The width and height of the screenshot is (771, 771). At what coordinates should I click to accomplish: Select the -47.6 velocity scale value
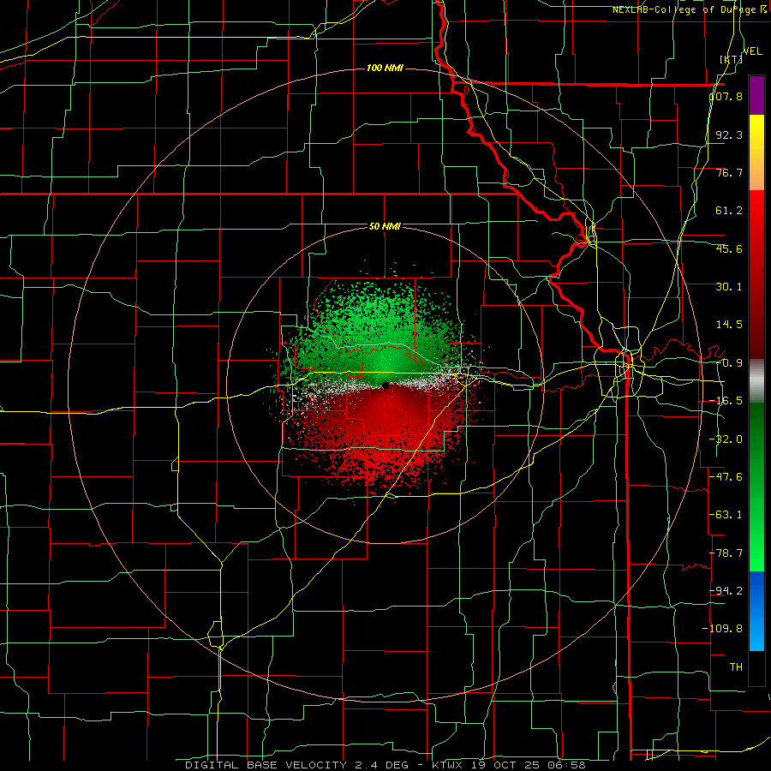726,477
